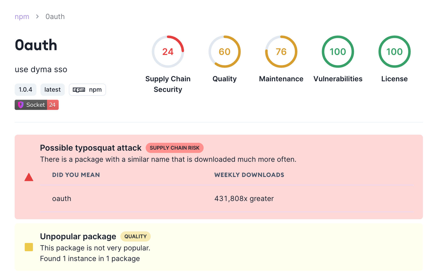Click the Supply Chain Security score gauge
The width and height of the screenshot is (430, 280).
[x=168, y=52]
